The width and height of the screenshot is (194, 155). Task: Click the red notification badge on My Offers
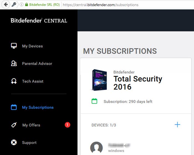pos(67,125)
